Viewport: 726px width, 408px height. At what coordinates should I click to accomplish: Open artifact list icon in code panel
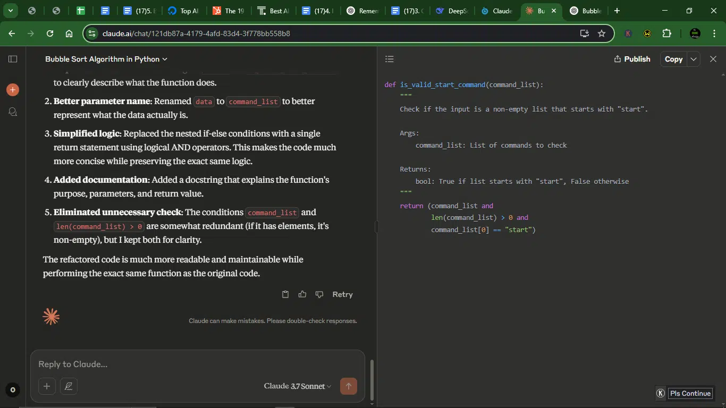390,59
